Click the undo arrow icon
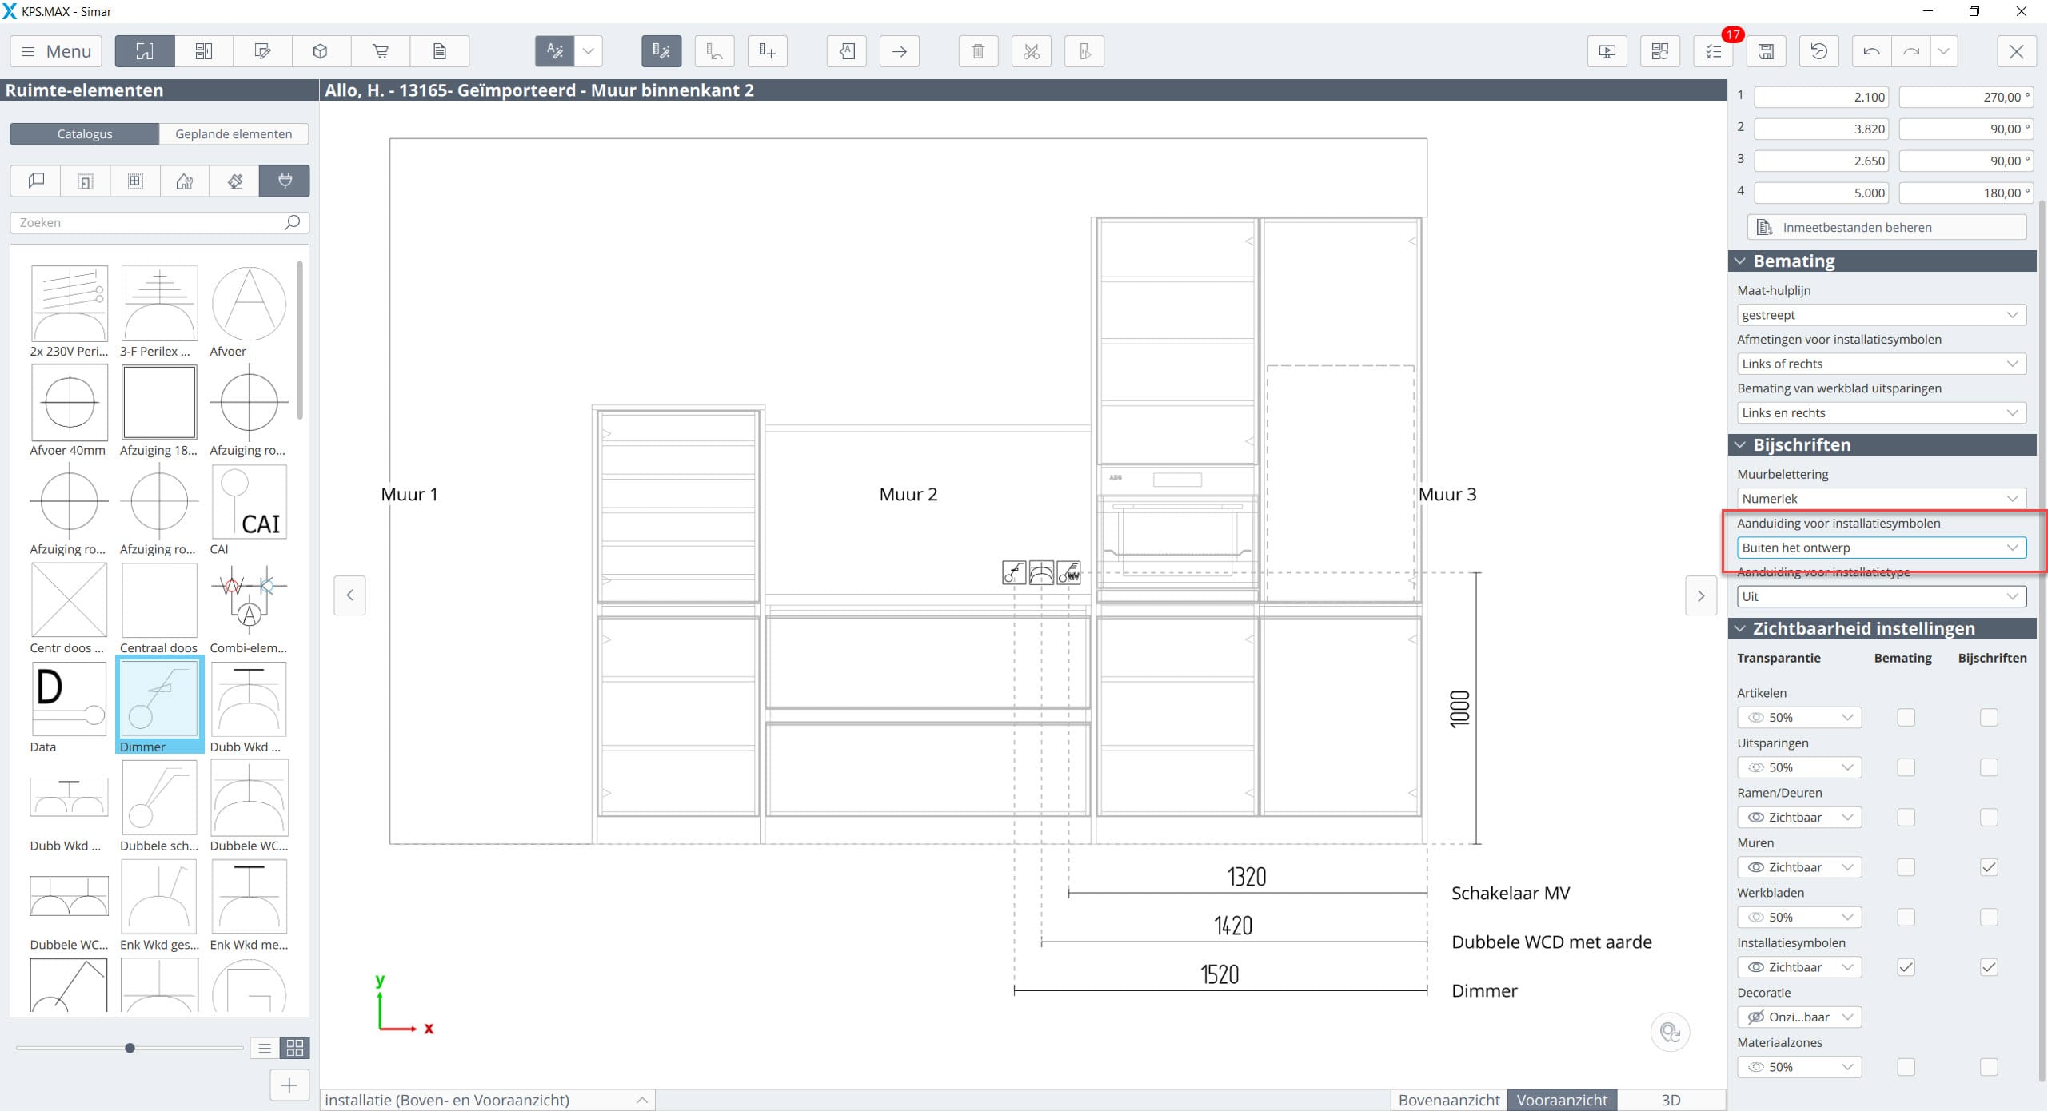Image resolution: width=2048 pixels, height=1111 pixels. click(1871, 51)
